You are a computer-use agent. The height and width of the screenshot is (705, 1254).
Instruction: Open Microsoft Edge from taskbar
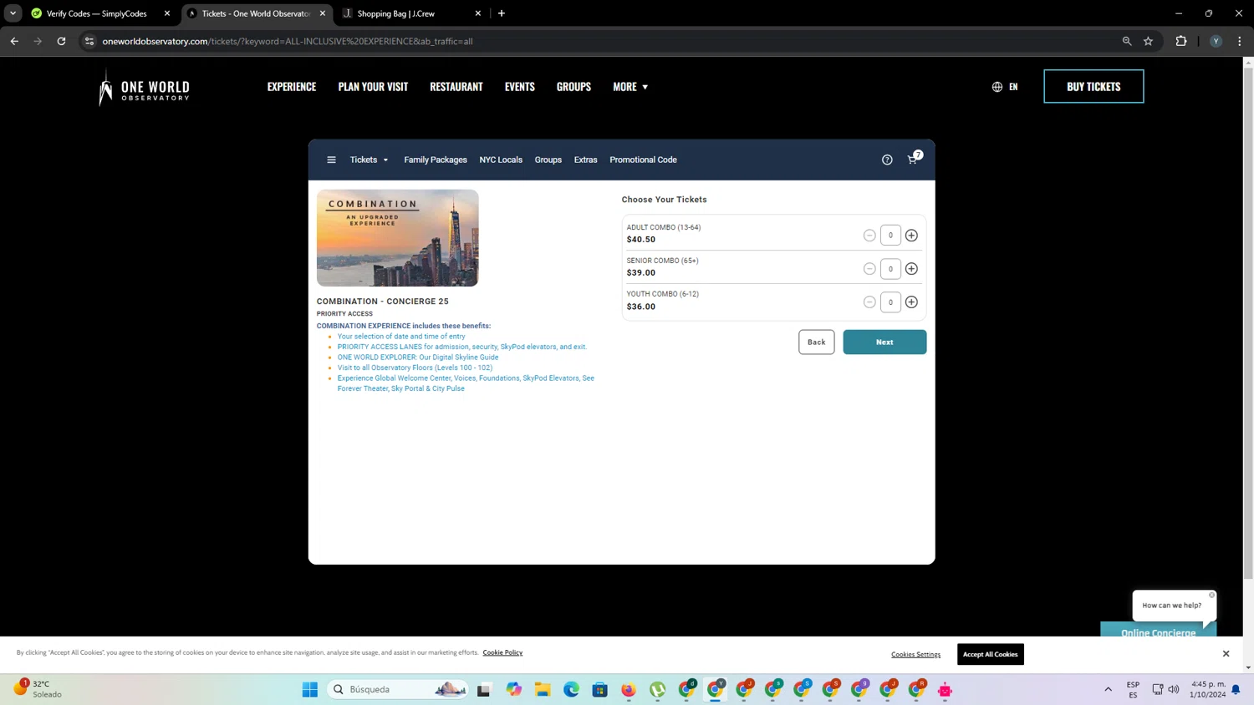pos(571,689)
